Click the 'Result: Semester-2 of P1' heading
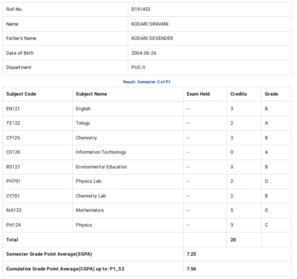Image resolution: width=297 pixels, height=279 pixels. tap(147, 82)
